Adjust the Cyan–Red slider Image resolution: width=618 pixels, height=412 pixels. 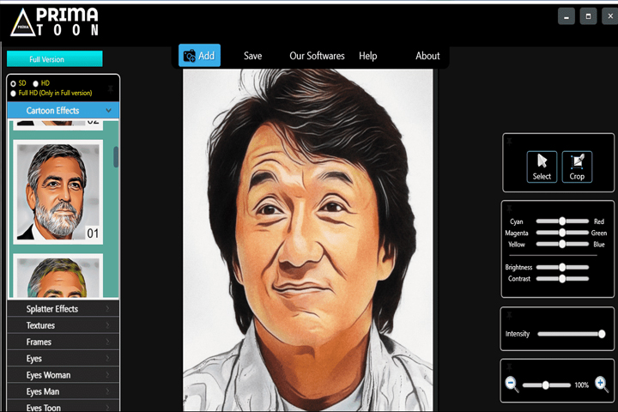point(562,221)
